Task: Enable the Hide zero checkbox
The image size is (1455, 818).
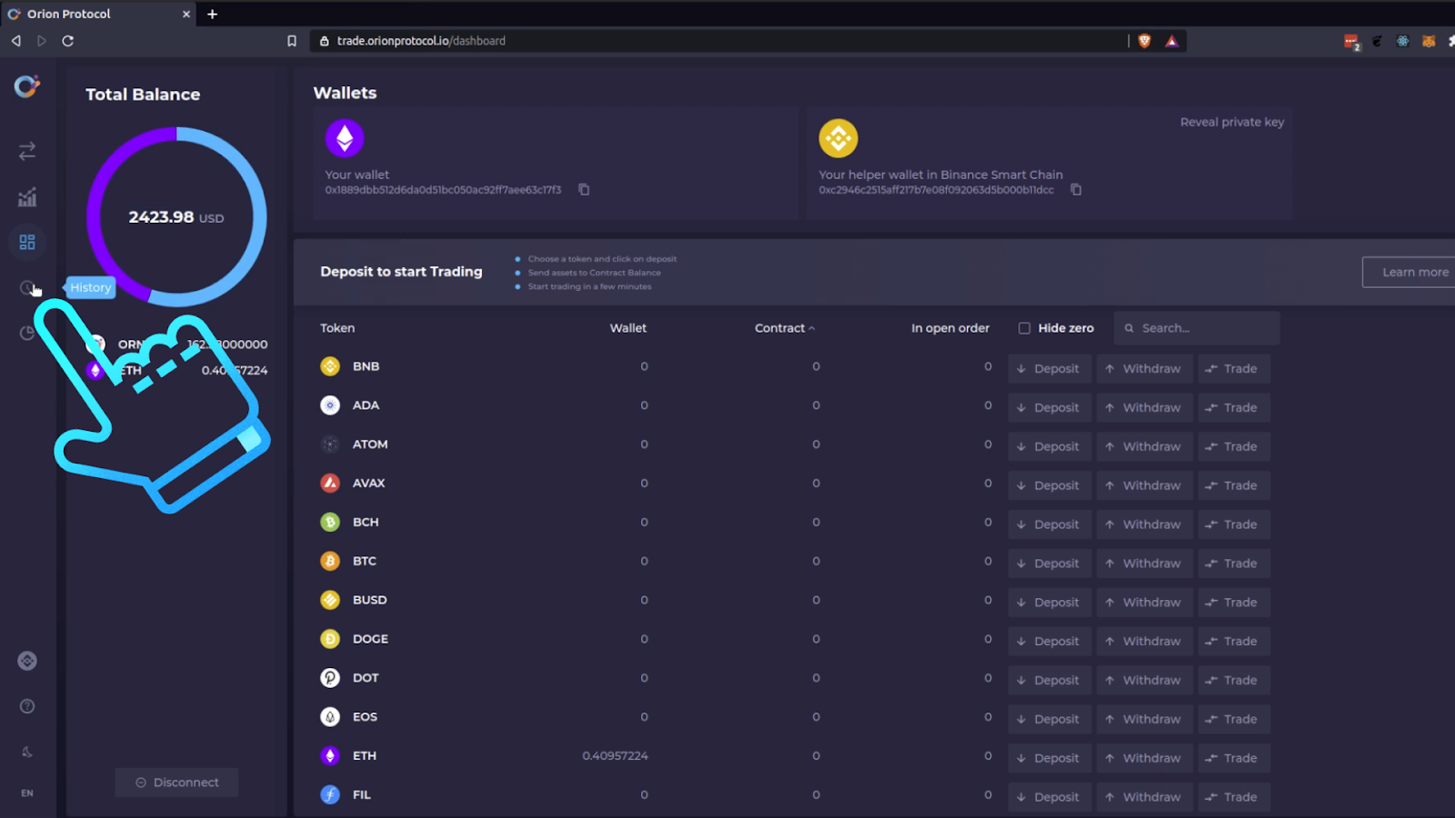Action: 1024,328
